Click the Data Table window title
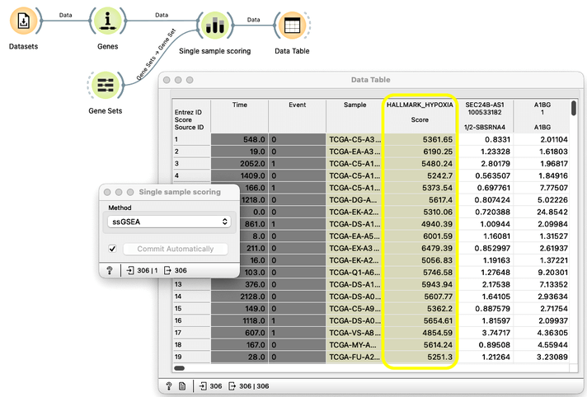Image resolution: width=587 pixels, height=397 pixels. [x=371, y=80]
